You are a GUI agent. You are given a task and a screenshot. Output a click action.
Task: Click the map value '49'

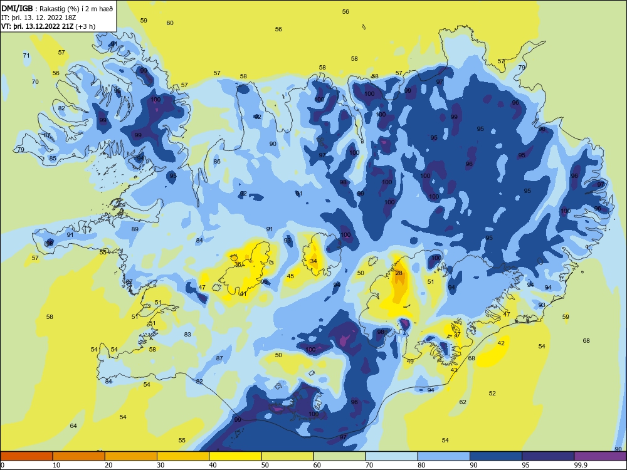click(x=410, y=362)
